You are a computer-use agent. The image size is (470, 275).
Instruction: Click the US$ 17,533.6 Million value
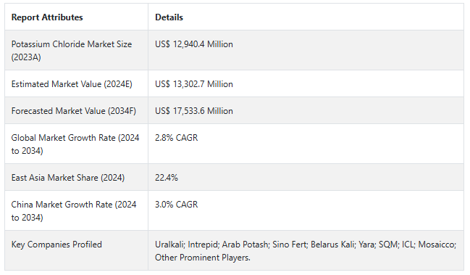pyautogui.click(x=194, y=111)
